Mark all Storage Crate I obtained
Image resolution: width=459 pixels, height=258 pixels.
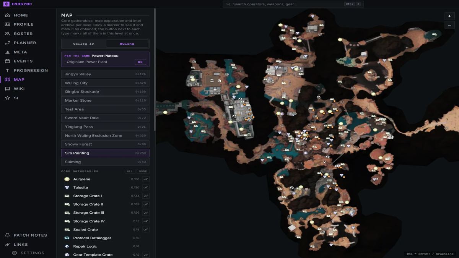coord(145,196)
